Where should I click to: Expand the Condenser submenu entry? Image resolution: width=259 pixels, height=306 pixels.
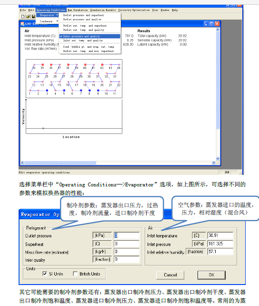tap(47, 21)
